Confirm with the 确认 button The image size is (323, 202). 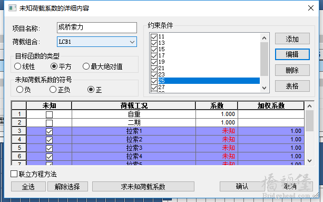click(x=242, y=187)
